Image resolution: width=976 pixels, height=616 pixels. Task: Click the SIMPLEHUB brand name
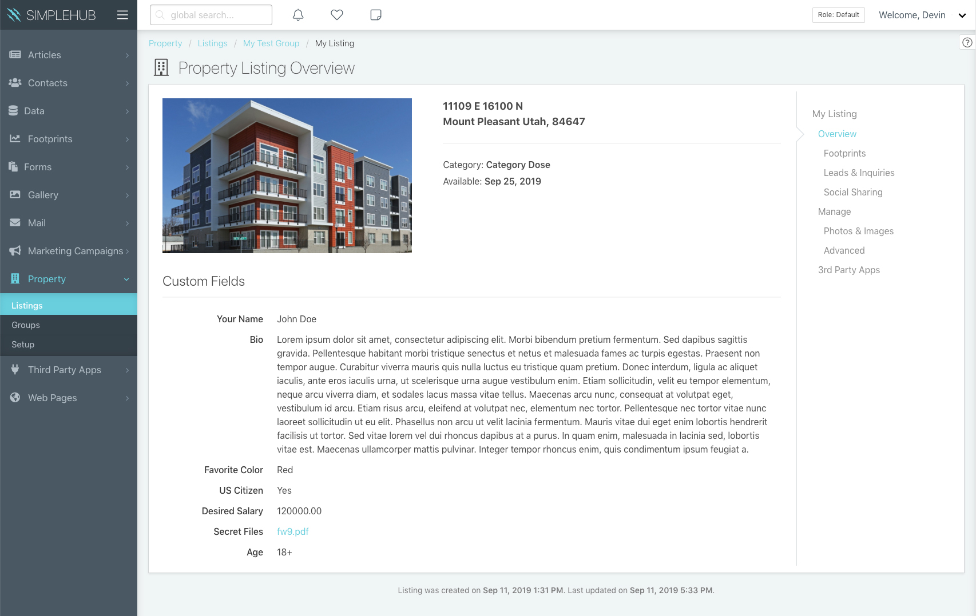(x=61, y=15)
